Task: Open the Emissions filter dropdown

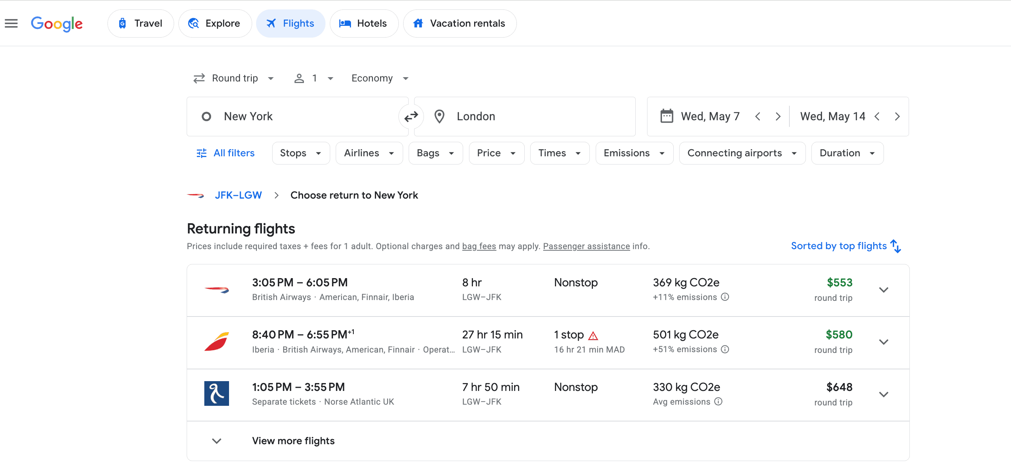Action: pyautogui.click(x=634, y=153)
